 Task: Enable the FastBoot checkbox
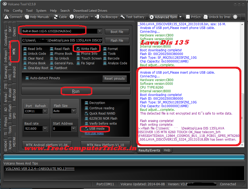point(52,68)
